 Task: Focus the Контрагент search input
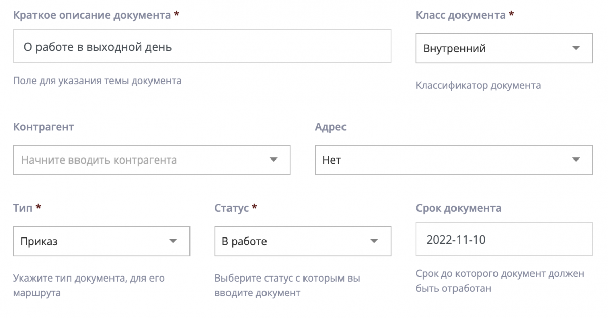click(137, 160)
